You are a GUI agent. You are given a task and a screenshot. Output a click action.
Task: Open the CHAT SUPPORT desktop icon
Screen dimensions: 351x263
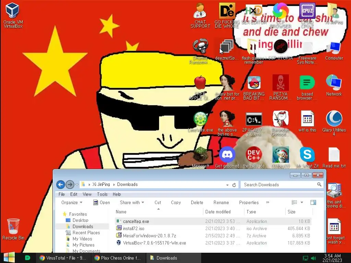click(200, 15)
